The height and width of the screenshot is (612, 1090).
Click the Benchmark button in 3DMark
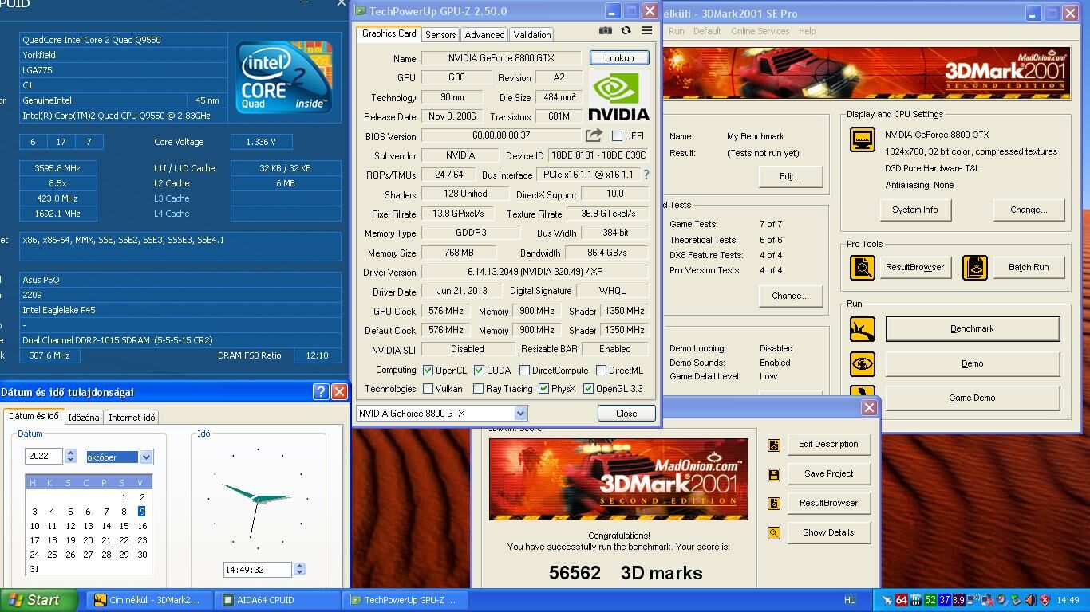(x=972, y=328)
